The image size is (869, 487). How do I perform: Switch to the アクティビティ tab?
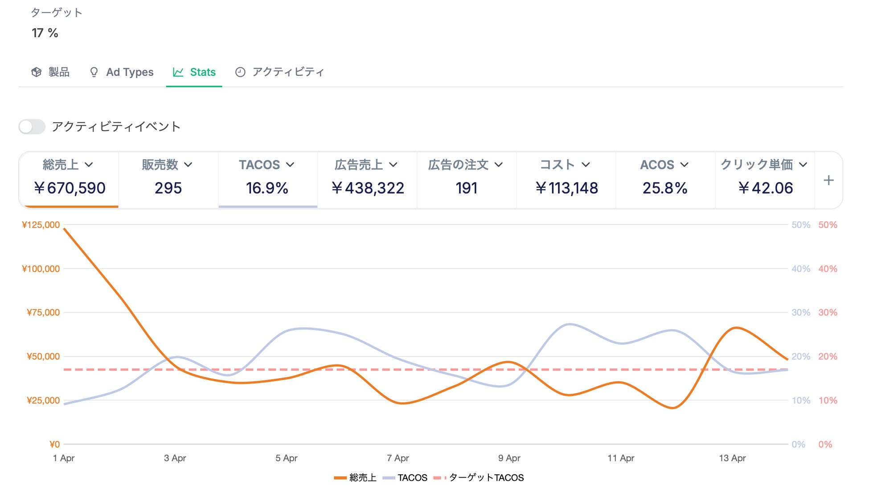click(288, 72)
